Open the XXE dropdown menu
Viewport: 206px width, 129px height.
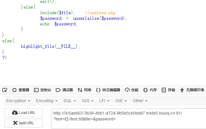tap(121, 101)
